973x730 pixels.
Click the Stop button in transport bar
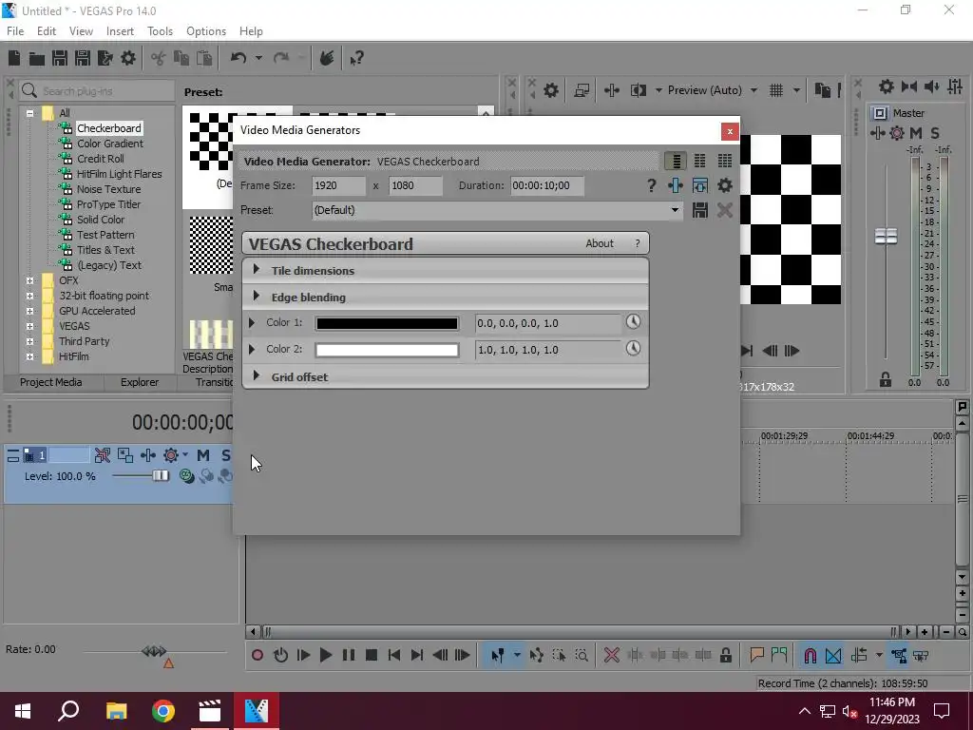point(372,655)
